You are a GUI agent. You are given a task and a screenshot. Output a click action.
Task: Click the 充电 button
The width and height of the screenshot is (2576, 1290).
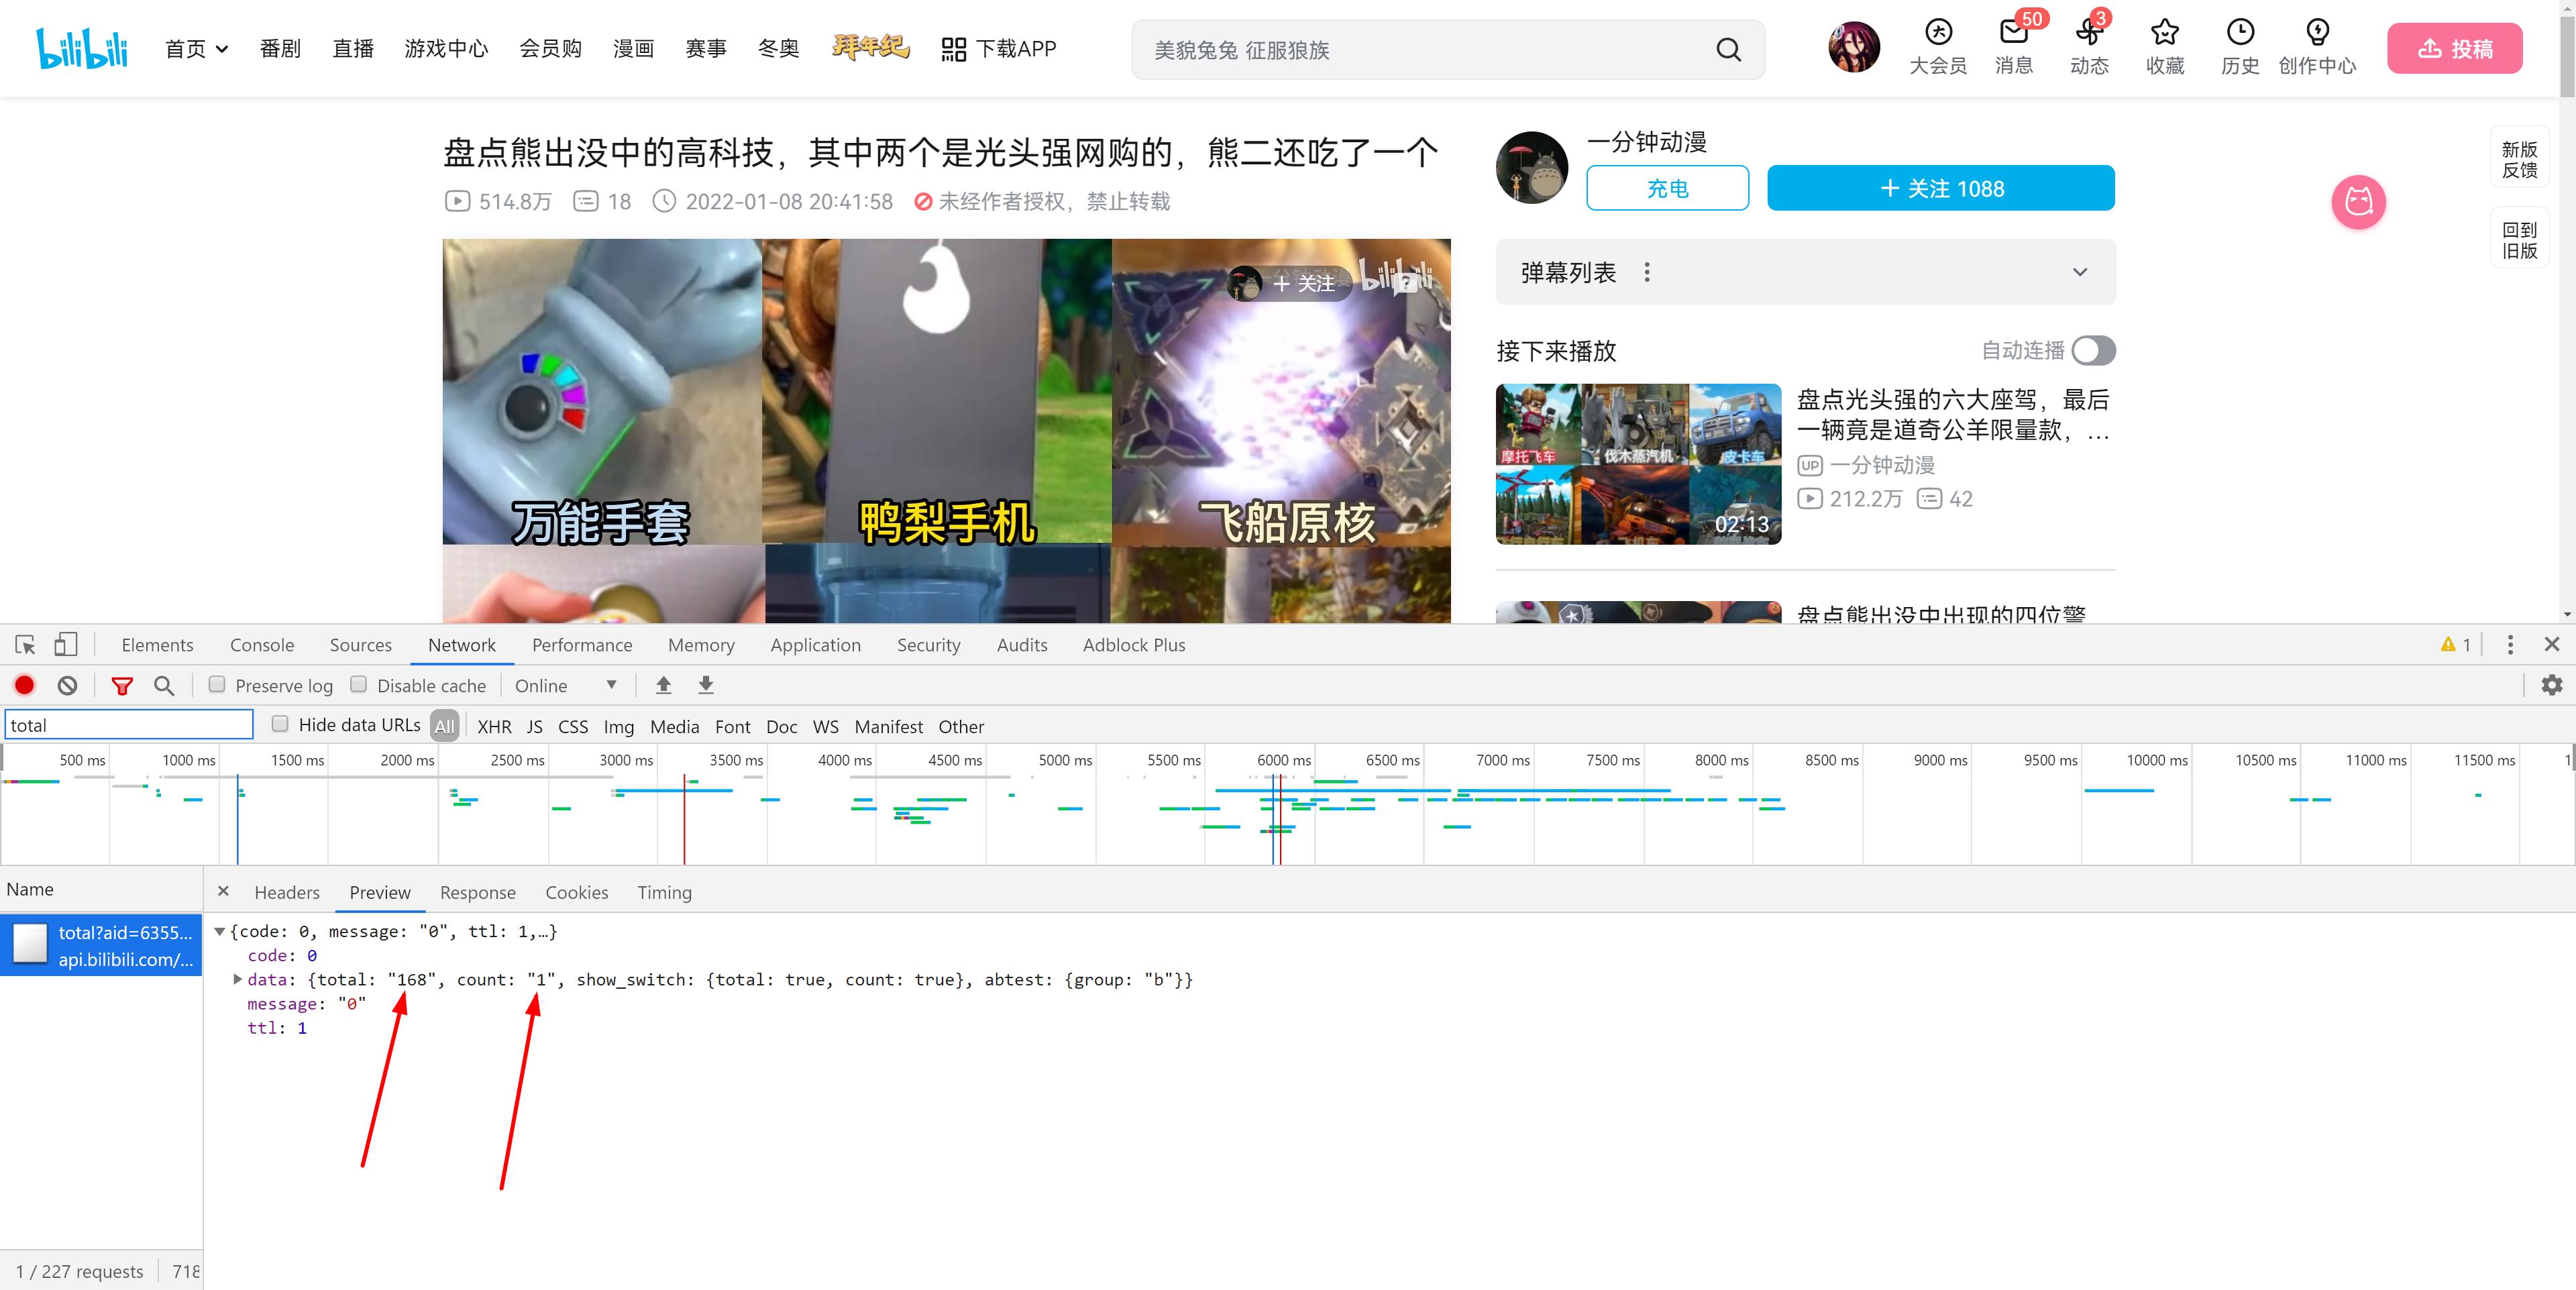pos(1668,188)
